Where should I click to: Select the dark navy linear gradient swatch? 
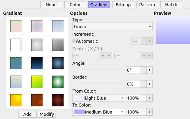pos(37,63)
